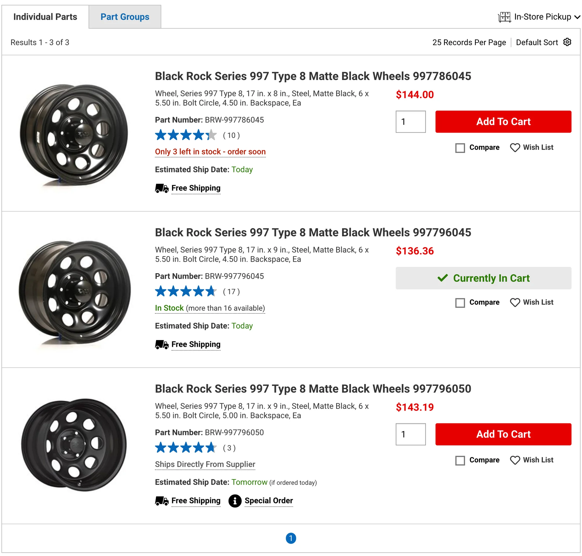The image size is (582, 556).
Task: Click Wish List heart for wheel 997796050
Action: click(x=515, y=460)
